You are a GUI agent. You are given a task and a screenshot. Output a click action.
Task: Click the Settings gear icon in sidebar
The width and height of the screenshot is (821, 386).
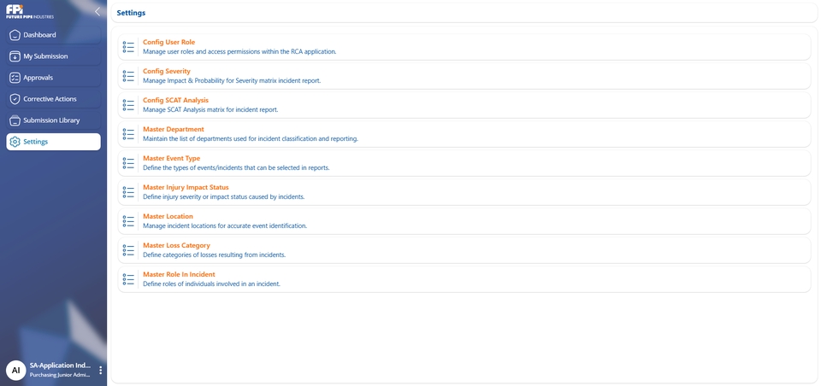point(15,142)
